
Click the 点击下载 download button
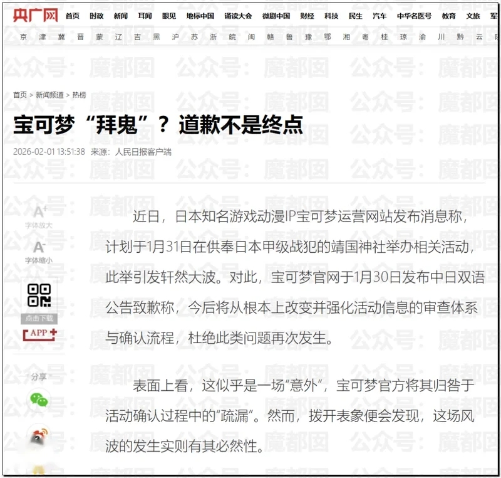pos(39,318)
